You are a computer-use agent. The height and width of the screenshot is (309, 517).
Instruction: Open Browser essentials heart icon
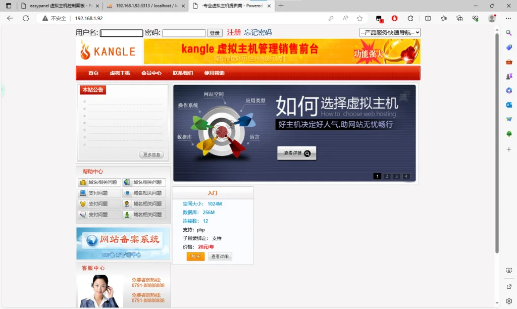pos(475,19)
